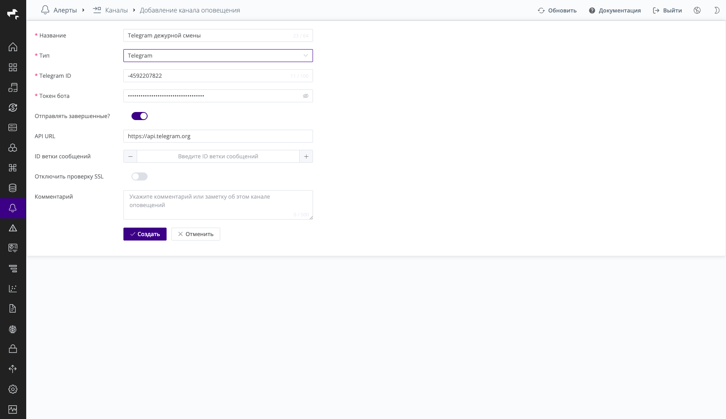This screenshot has width=726, height=419.
Task: Increase ID ветки сообщений with plus
Action: pyautogui.click(x=306, y=156)
